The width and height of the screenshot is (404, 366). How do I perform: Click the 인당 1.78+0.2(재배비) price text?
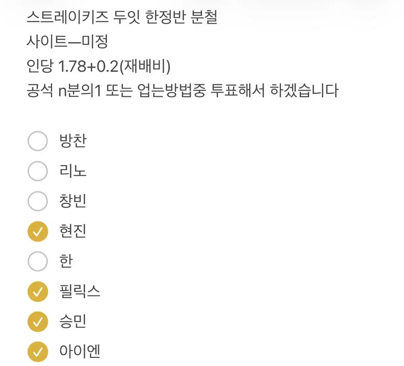(x=99, y=66)
